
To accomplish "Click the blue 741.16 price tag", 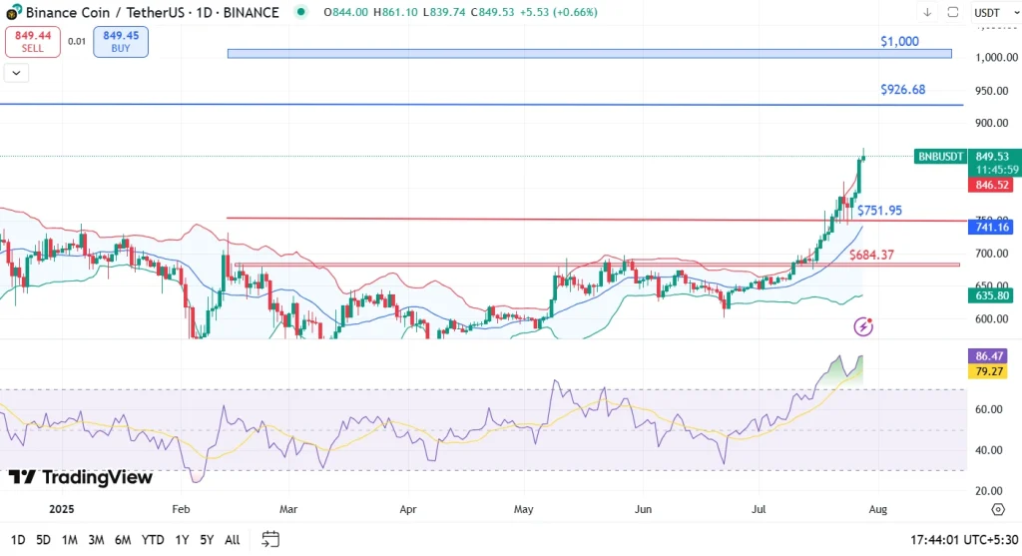I will click(991, 227).
